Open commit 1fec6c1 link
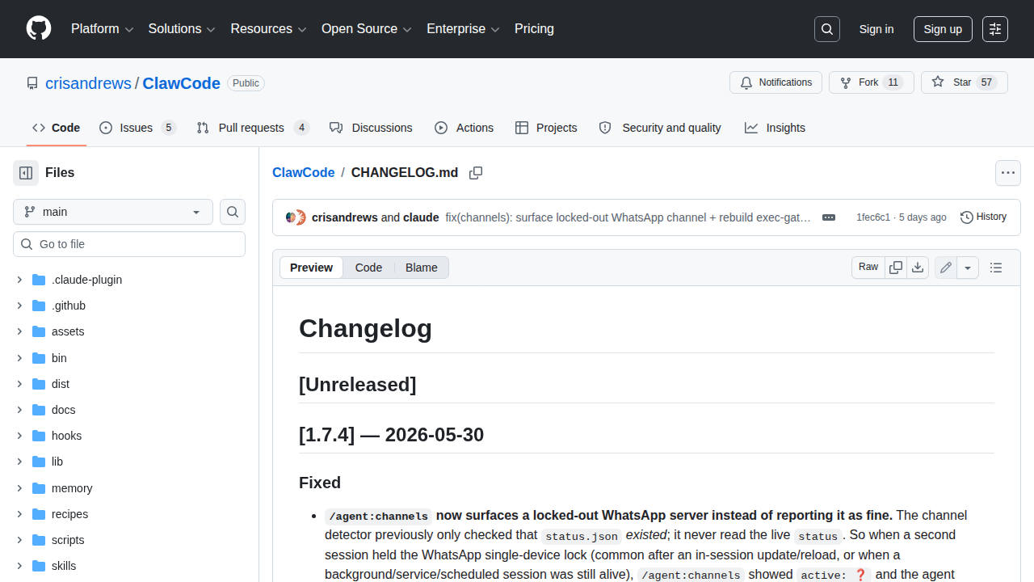 click(x=873, y=217)
